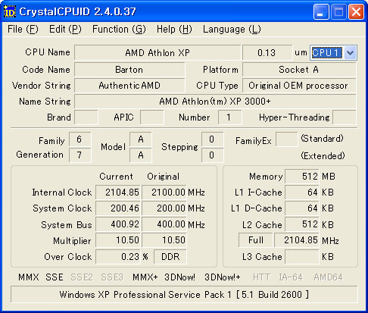Screen dimensions: 368x313
Task: Click the L1 D-Cache 64 value
Action: pyautogui.click(x=302, y=208)
